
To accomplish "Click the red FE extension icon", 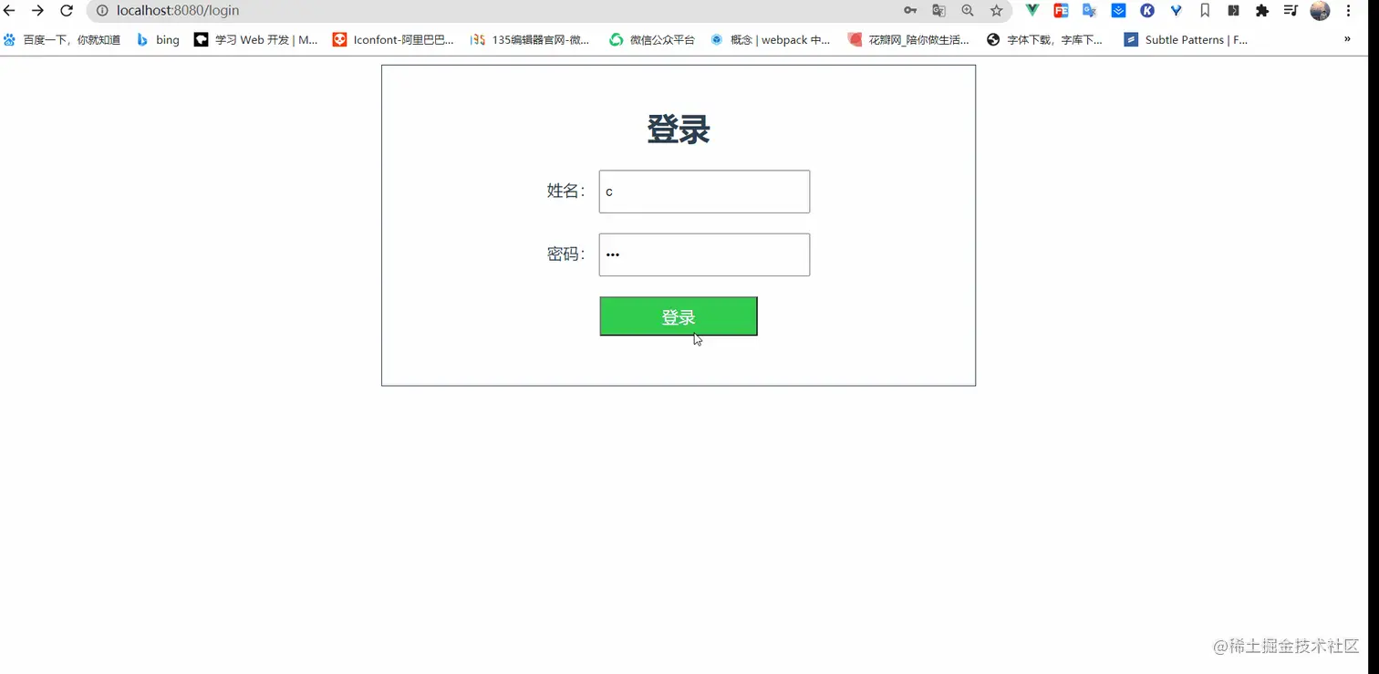I will pyautogui.click(x=1061, y=11).
